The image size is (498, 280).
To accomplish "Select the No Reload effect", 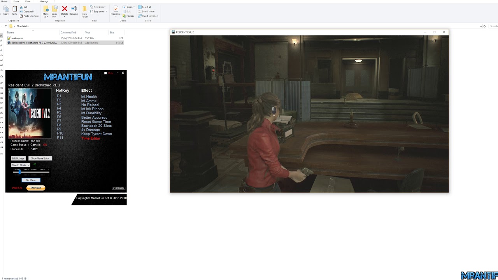I will [x=90, y=105].
